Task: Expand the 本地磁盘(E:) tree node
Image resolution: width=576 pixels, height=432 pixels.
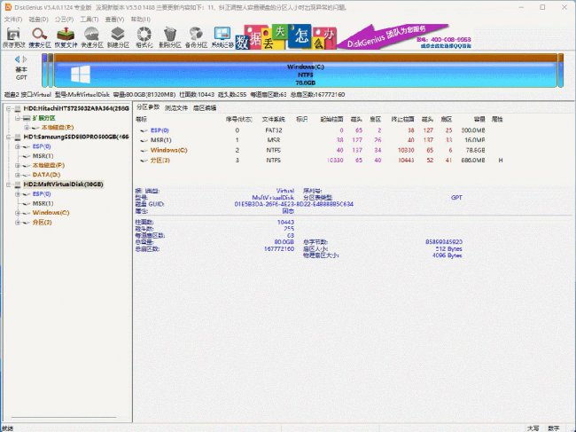Action: [27, 128]
